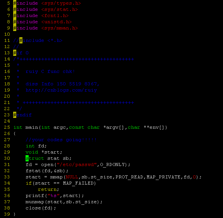Viewport: 223px width, 218px height.
Task: Click the 'O_RDONLY' flag
Action: pos(112,164)
